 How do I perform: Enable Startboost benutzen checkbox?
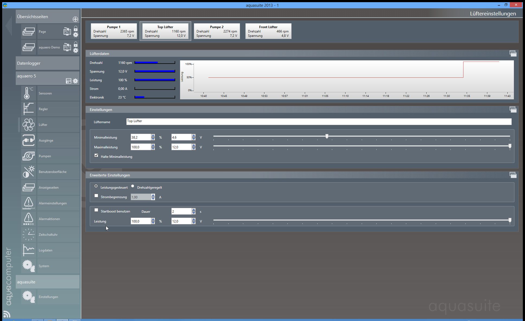click(96, 210)
